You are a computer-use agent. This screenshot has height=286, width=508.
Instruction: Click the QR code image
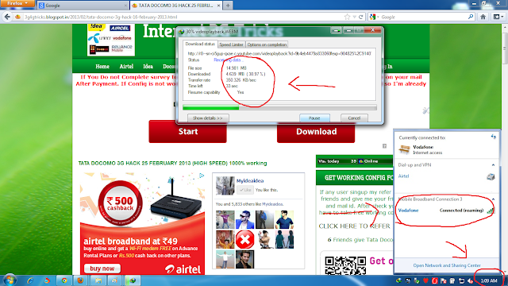[x=345, y=265]
